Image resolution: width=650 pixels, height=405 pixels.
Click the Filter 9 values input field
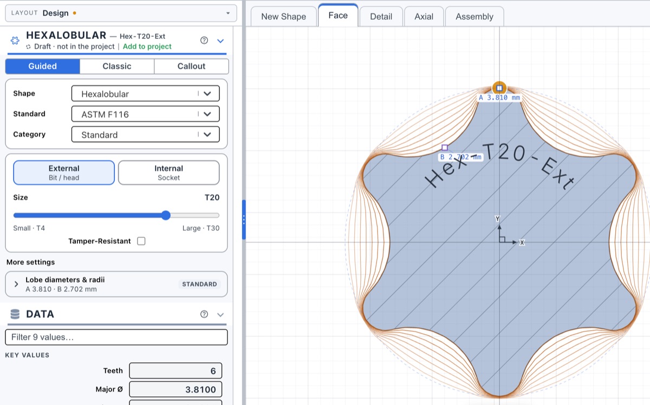click(x=116, y=337)
